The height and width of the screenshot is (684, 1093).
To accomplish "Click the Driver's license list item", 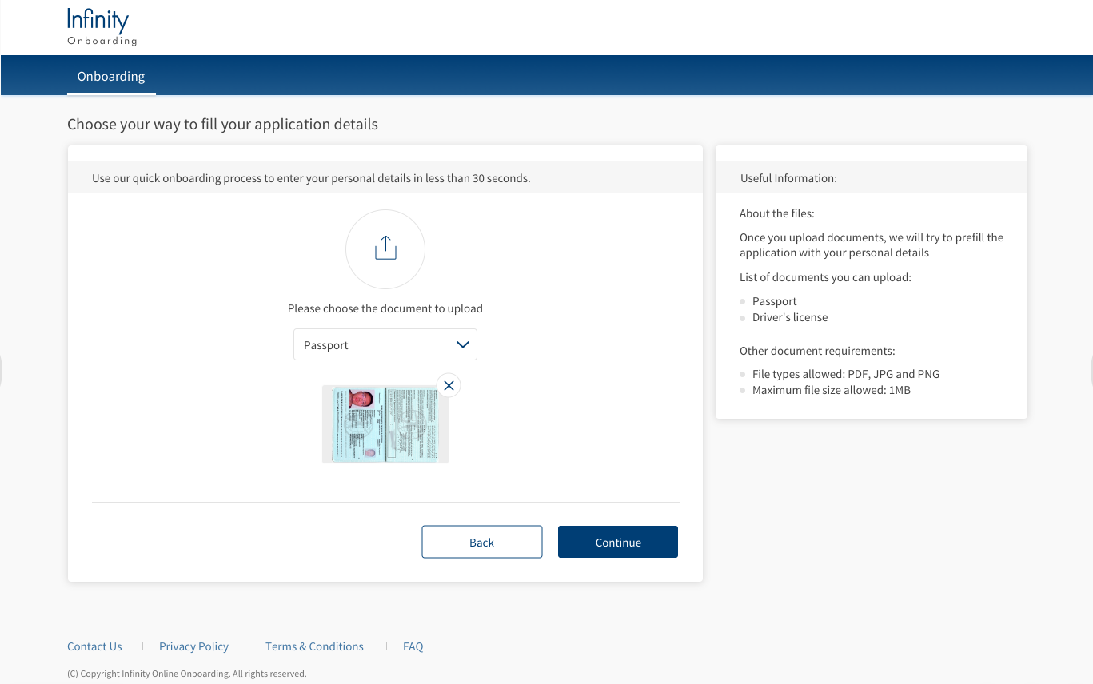I will tap(789, 317).
